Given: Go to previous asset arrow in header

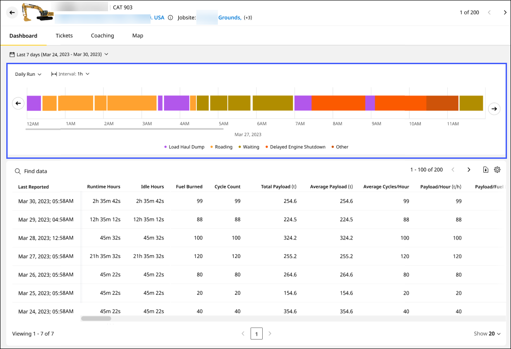Looking at the screenshot, I should click(x=489, y=13).
